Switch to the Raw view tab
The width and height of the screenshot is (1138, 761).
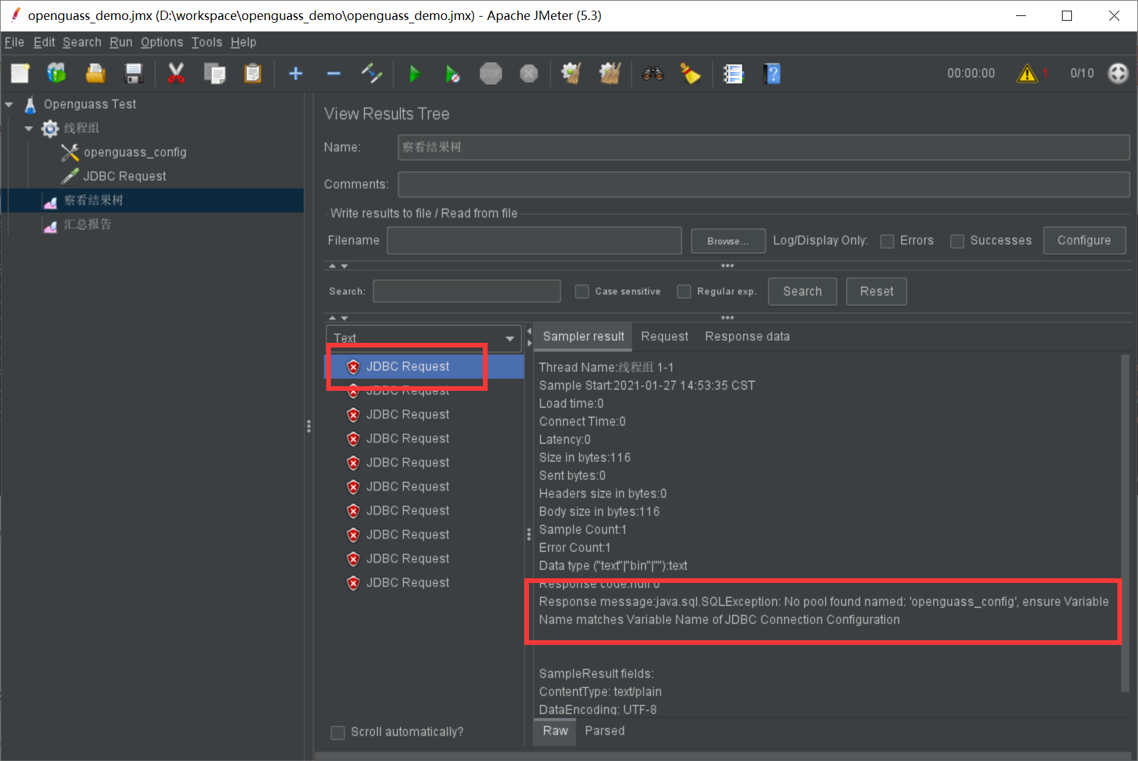(555, 731)
